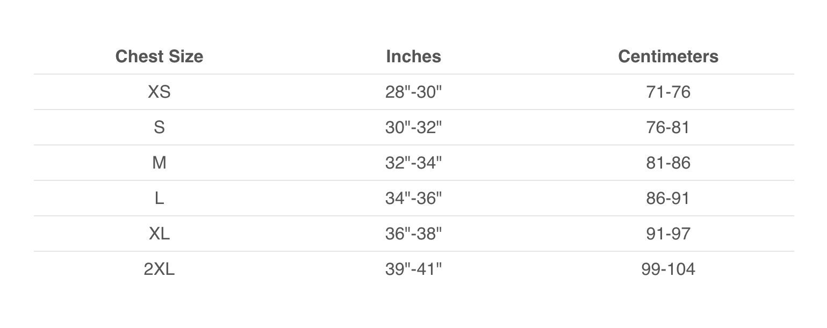The image size is (827, 328).
Task: Click the 30"-32" inches value
Action: [x=413, y=127]
